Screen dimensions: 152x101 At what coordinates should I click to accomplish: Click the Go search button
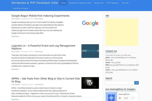pyautogui.click(x=137, y=83)
